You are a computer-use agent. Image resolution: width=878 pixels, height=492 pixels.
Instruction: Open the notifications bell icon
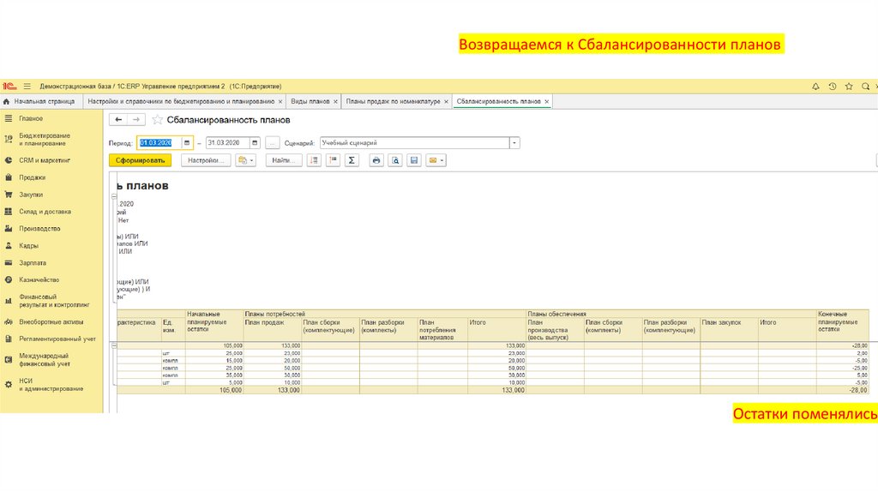click(815, 87)
